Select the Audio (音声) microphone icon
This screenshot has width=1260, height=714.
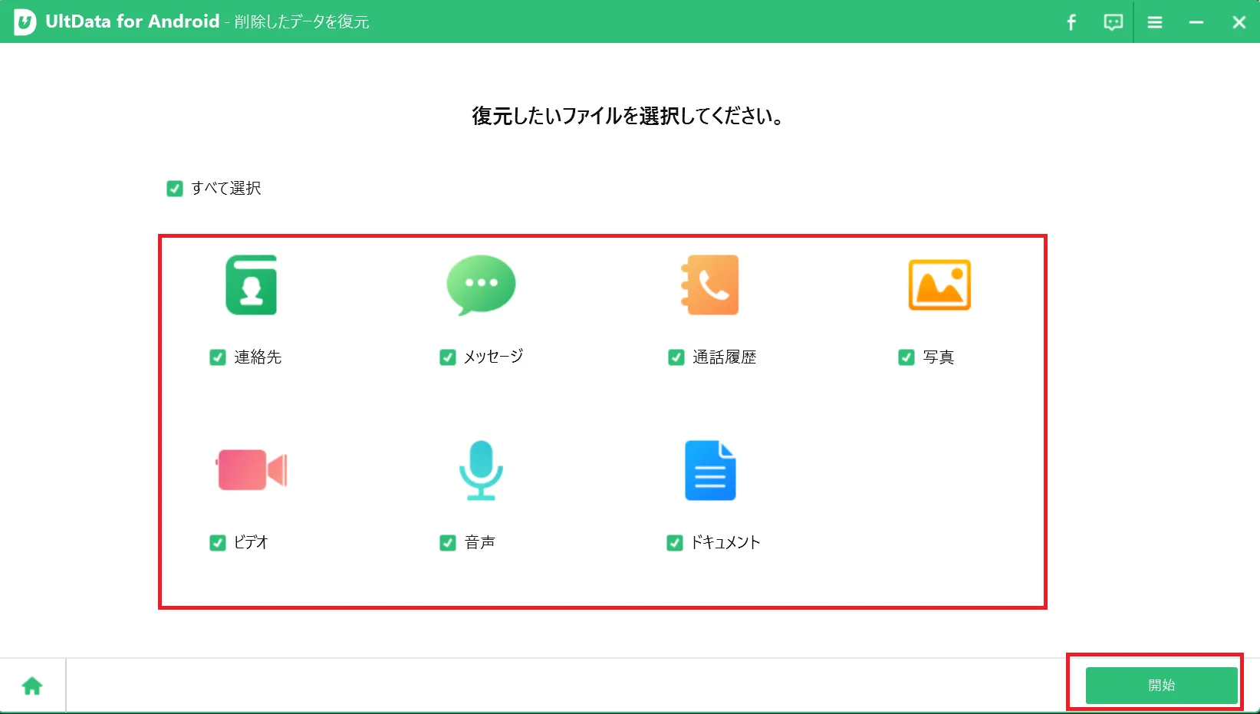(x=480, y=470)
